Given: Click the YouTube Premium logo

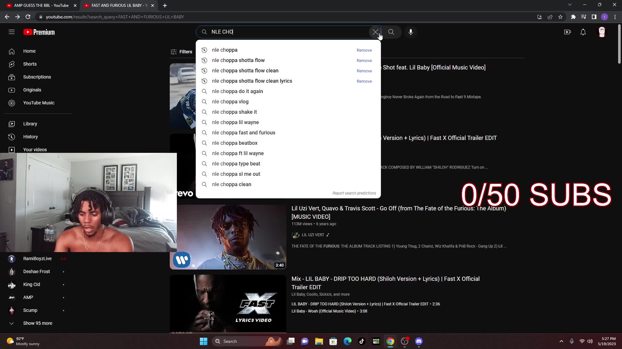Looking at the screenshot, I should point(39,32).
